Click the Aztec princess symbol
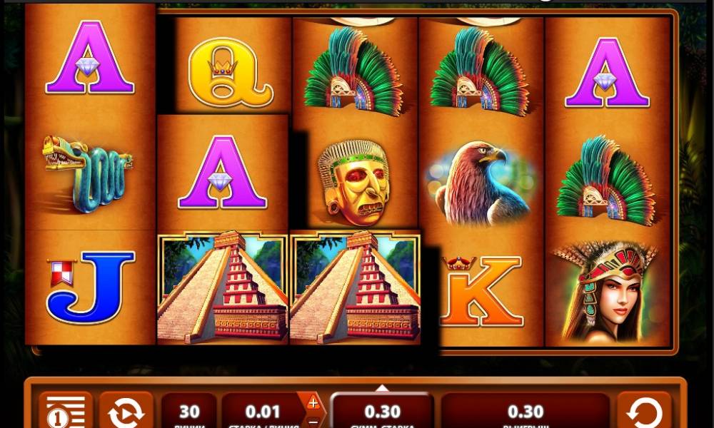The height and width of the screenshot is (428, 714). pyautogui.click(x=607, y=291)
